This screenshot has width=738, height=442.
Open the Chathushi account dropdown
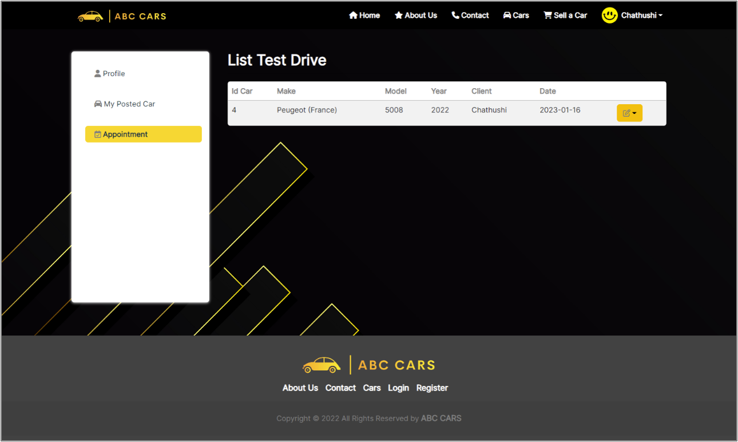tap(640, 15)
